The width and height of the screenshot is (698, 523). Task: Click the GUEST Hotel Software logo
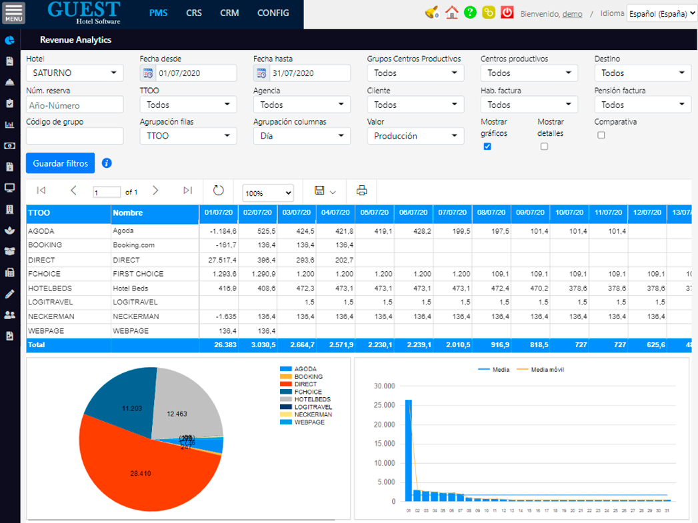84,12
